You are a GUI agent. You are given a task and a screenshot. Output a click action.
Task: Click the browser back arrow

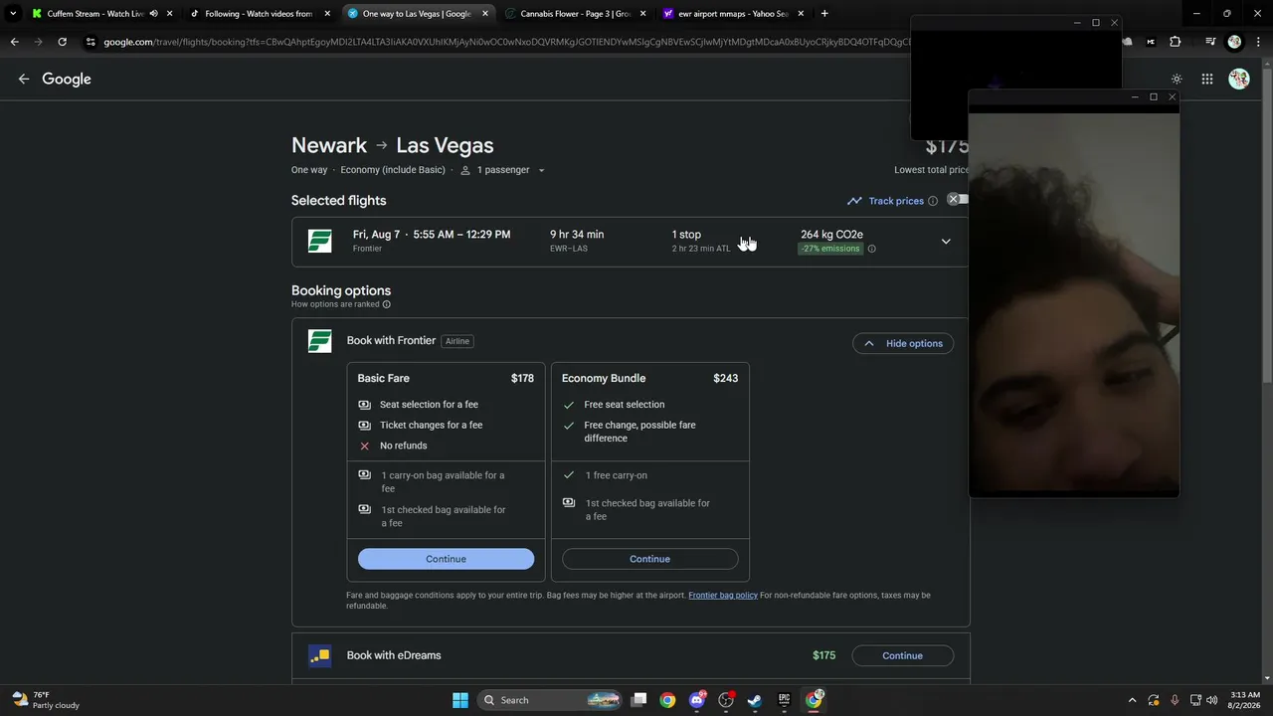click(14, 42)
